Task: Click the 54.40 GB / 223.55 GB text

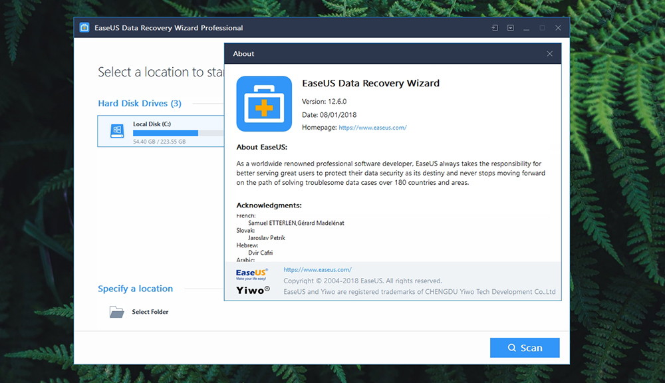Action: tap(159, 142)
